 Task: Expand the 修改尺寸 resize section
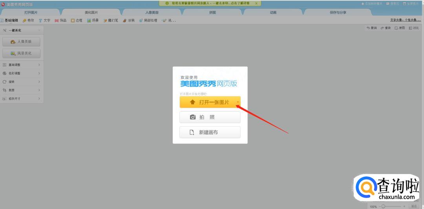pyautogui.click(x=22, y=99)
